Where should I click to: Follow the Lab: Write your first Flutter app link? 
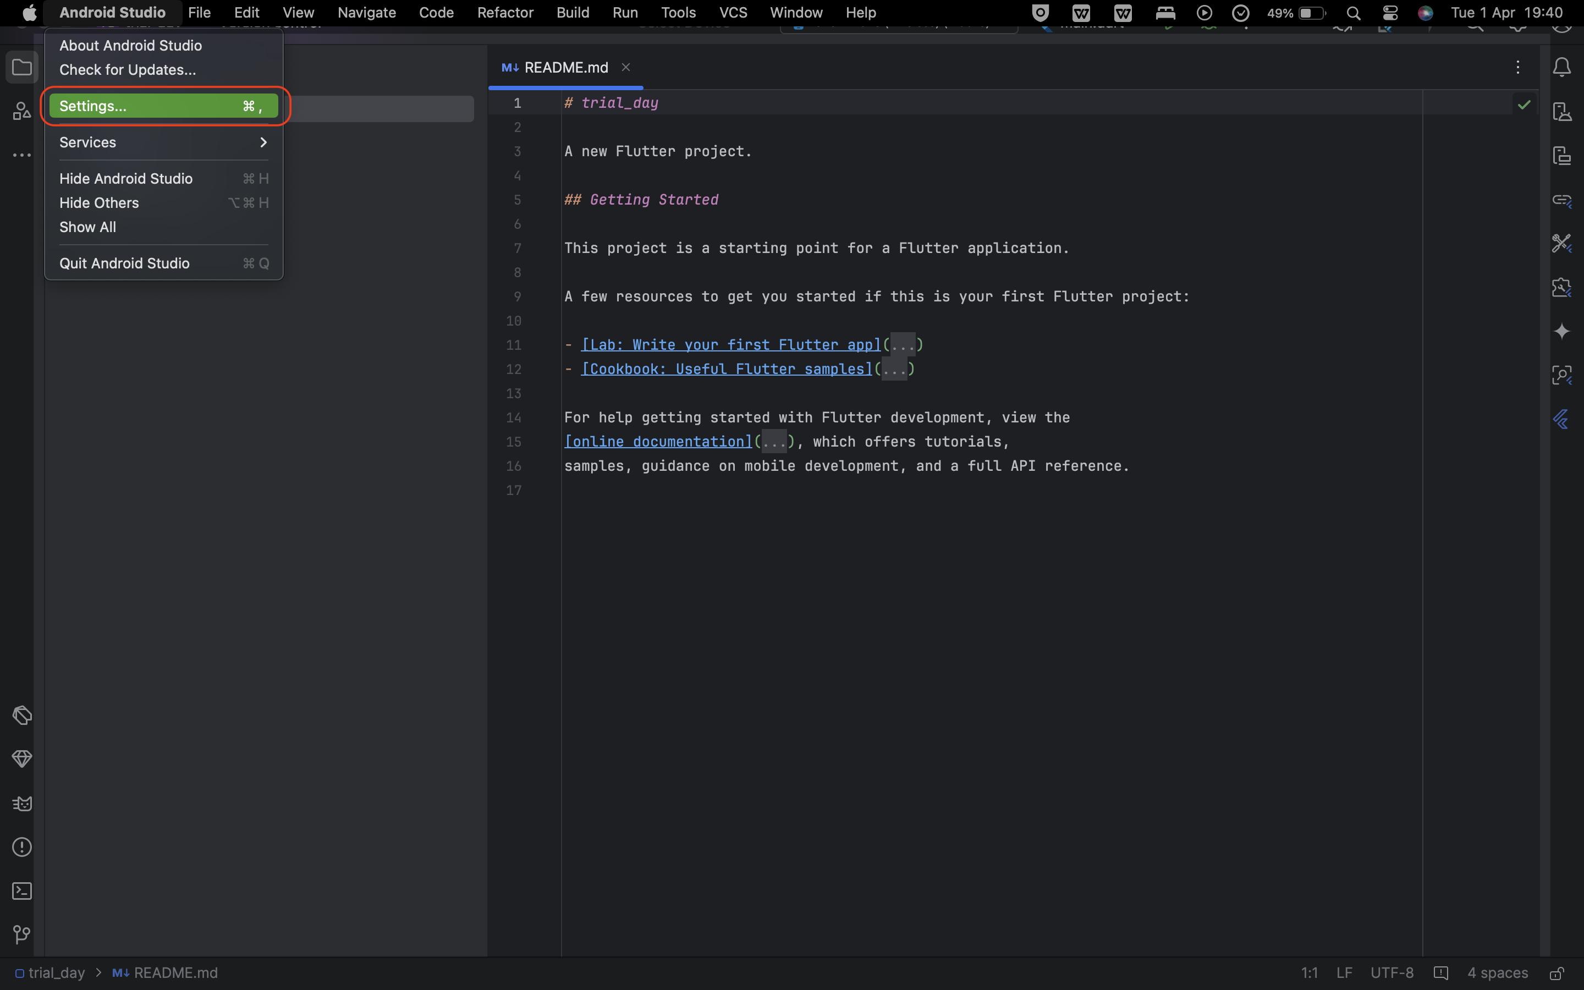[731, 345]
